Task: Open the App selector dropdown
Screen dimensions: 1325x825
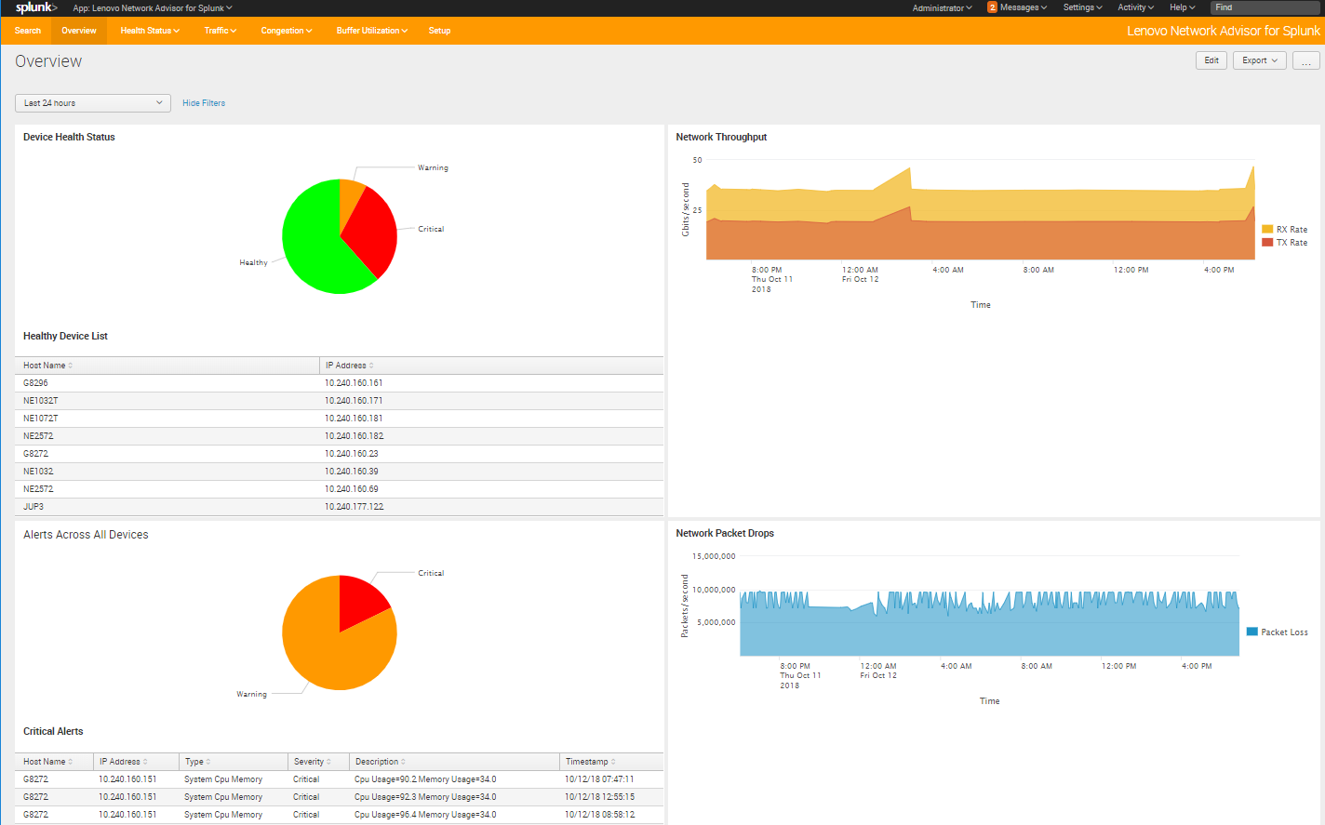Action: (x=153, y=8)
